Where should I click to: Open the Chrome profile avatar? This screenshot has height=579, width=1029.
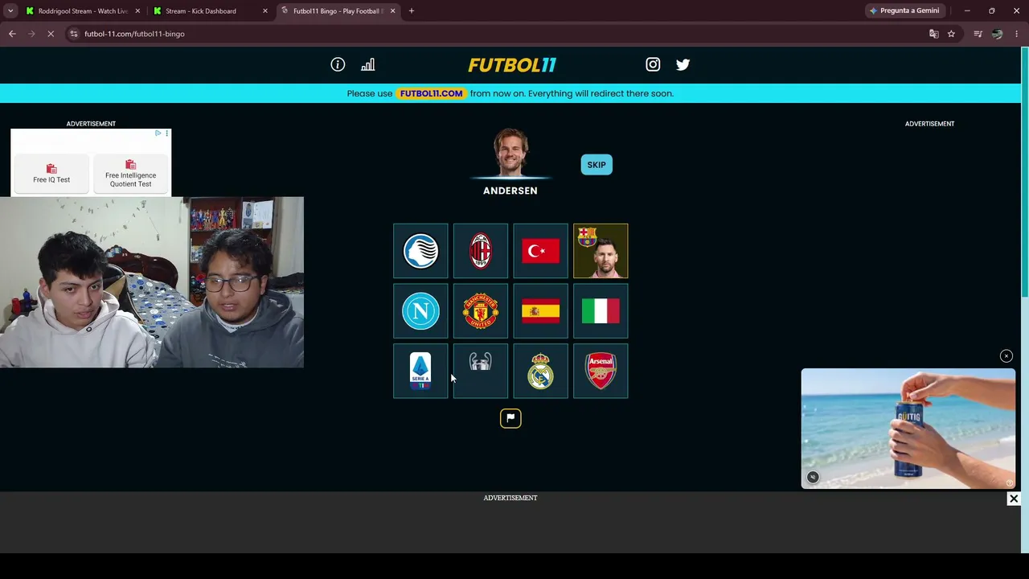pos(997,34)
